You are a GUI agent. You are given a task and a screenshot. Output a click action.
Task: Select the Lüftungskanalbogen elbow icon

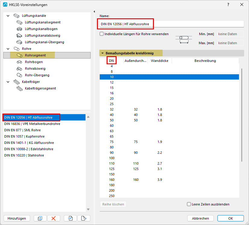pos(19,29)
